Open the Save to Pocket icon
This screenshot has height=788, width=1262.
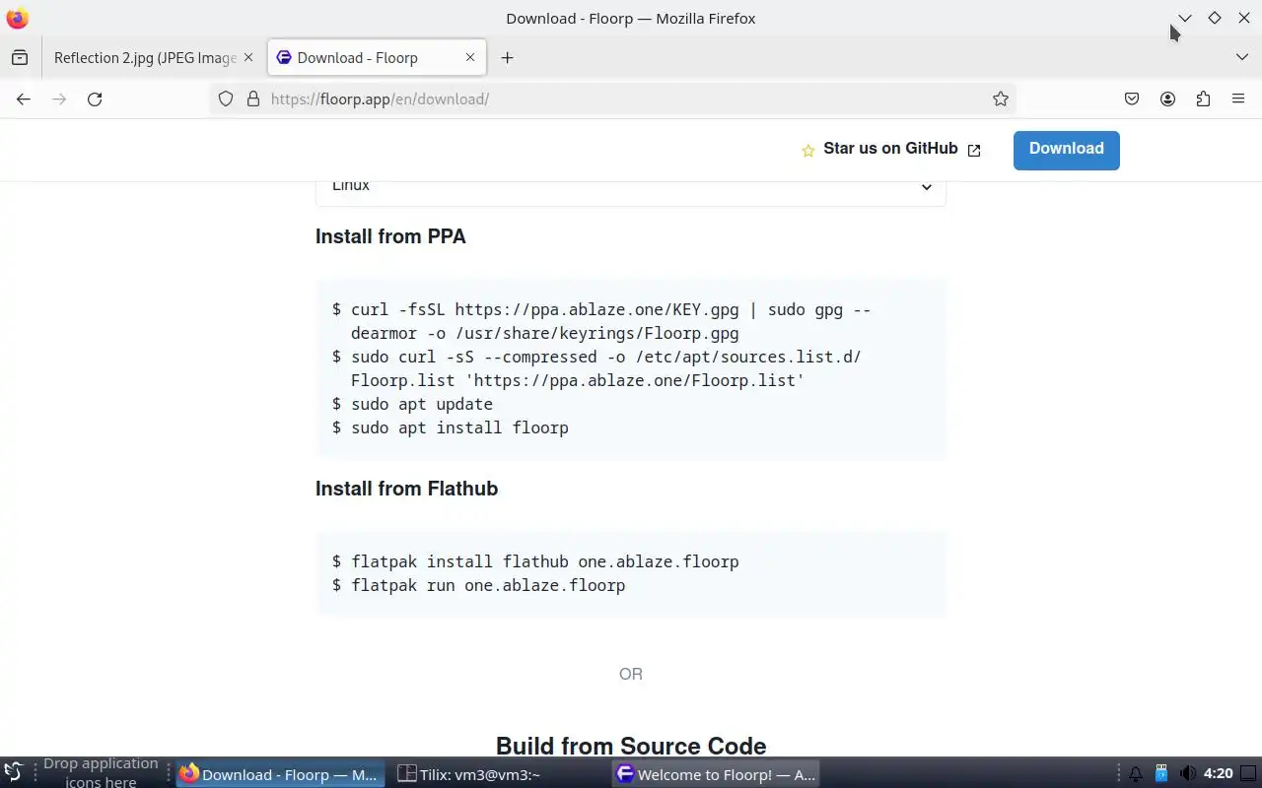coord(1132,98)
